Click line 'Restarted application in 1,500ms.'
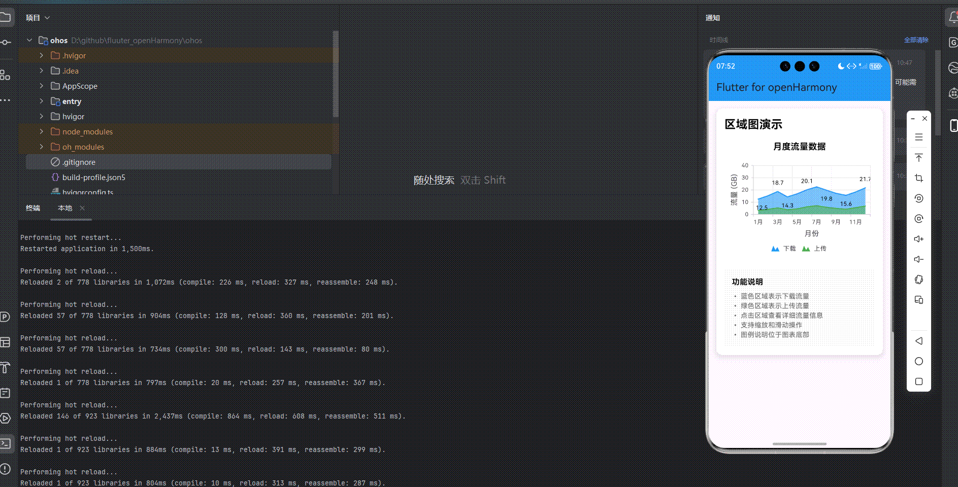 pyautogui.click(x=87, y=249)
